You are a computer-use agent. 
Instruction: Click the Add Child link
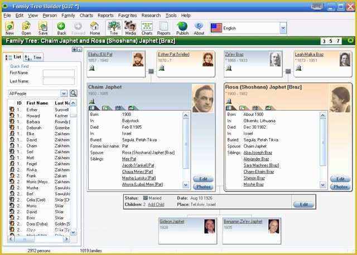click(156, 204)
